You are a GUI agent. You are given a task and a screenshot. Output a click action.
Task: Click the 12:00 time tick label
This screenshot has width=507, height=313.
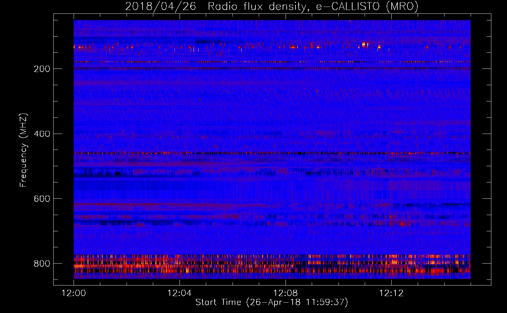74,293
